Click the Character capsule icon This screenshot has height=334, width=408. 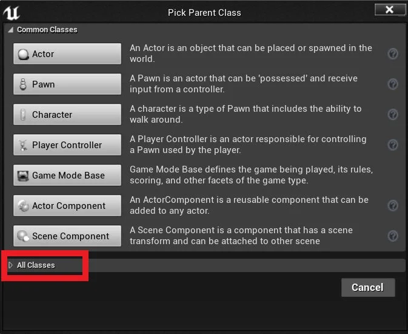point(23,115)
